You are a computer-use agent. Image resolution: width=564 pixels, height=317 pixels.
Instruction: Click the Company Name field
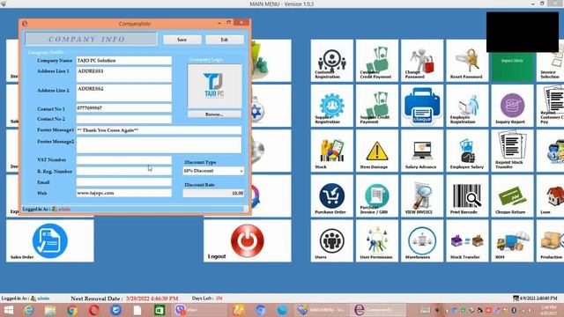click(123, 61)
